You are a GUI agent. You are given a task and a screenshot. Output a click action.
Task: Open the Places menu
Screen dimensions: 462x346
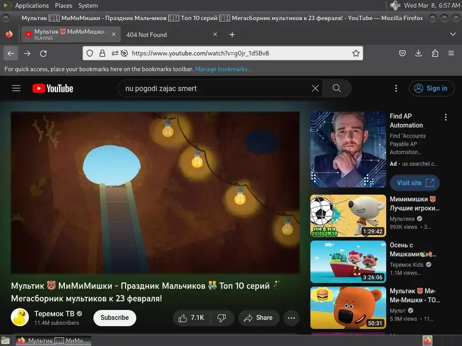(x=63, y=5)
